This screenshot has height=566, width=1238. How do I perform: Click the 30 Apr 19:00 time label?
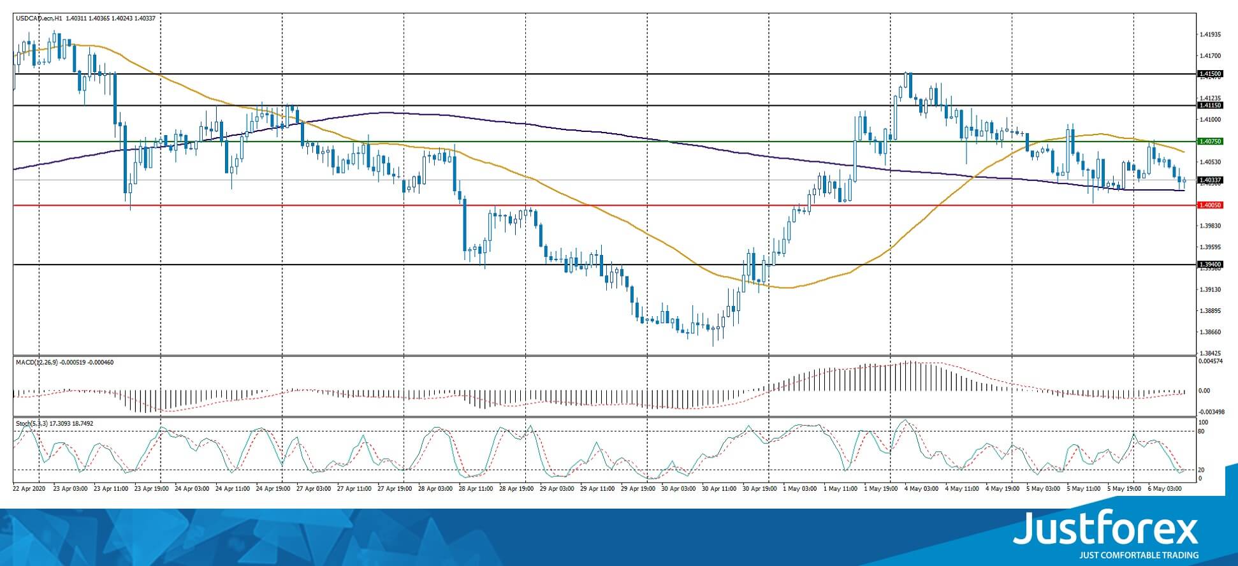pyautogui.click(x=760, y=489)
